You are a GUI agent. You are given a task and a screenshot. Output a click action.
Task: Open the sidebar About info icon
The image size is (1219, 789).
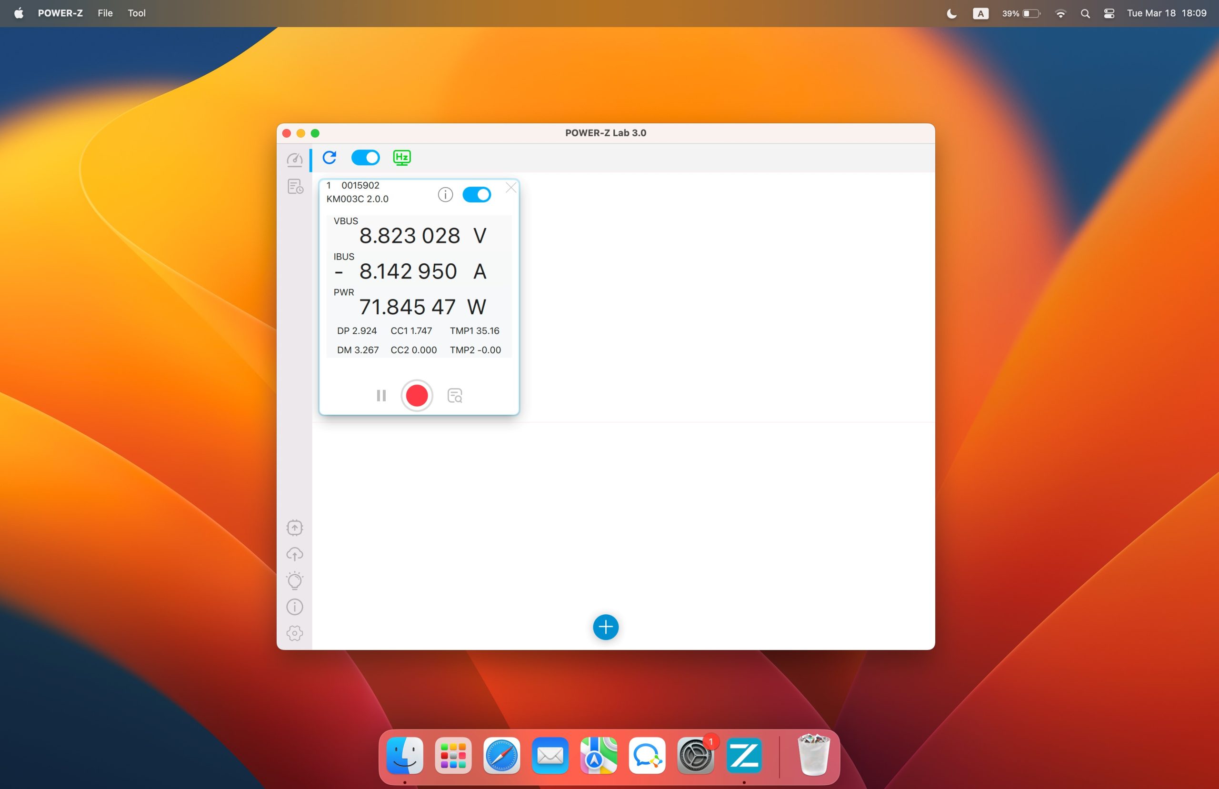pos(294,607)
